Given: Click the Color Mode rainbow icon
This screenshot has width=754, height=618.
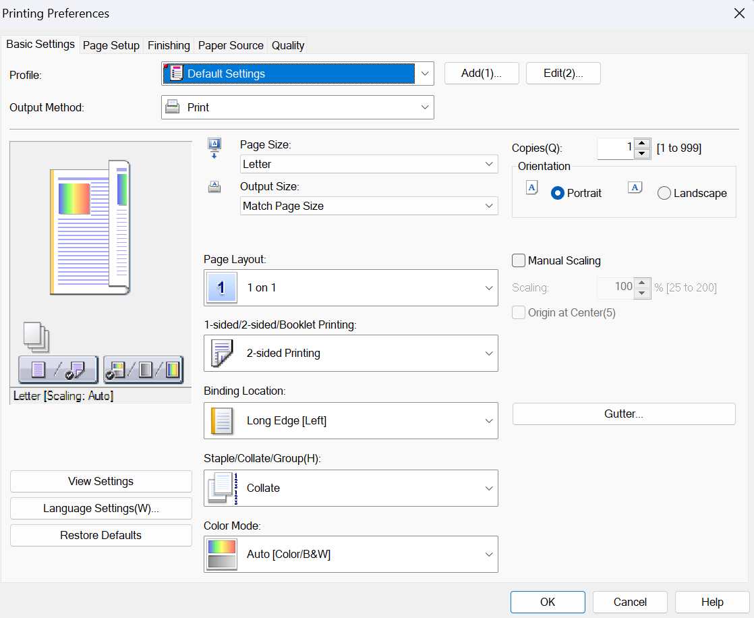Looking at the screenshot, I should click(221, 554).
